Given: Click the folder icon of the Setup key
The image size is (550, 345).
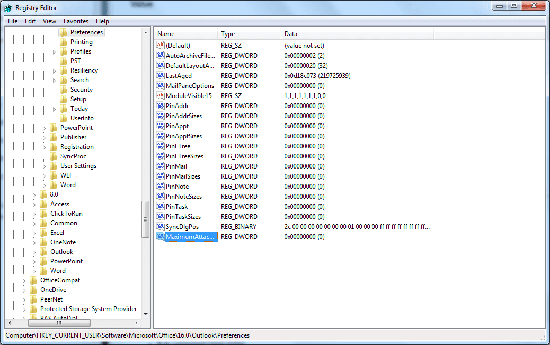Looking at the screenshot, I should [63, 99].
